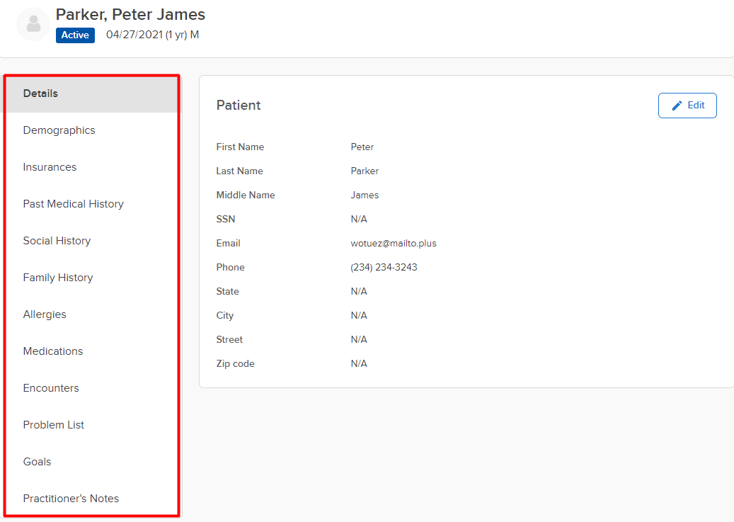Click the Edit button with pencil icon
Screen dimensions: 734x522
[687, 106]
